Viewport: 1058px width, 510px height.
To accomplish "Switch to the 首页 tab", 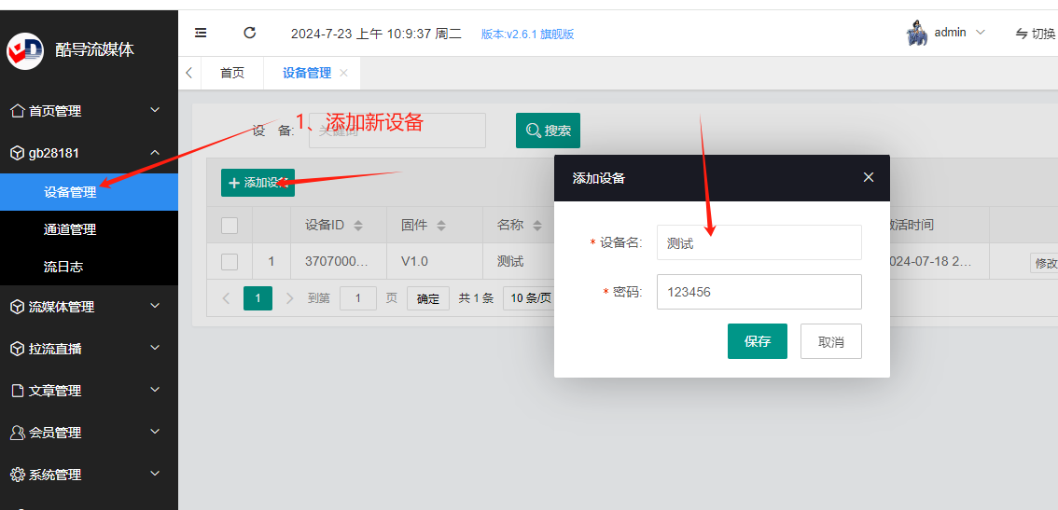I will [x=232, y=73].
